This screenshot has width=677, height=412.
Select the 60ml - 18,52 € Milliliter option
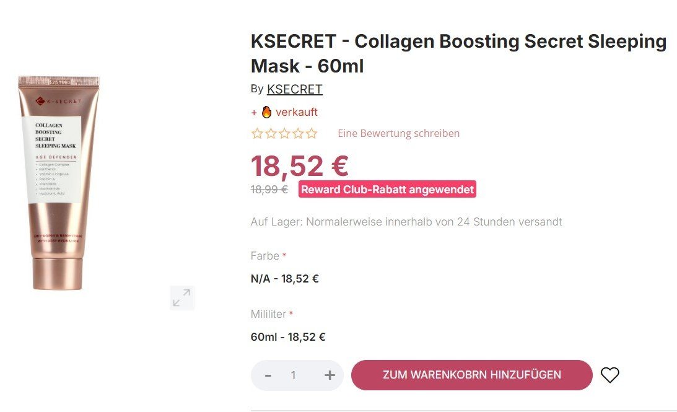click(288, 337)
